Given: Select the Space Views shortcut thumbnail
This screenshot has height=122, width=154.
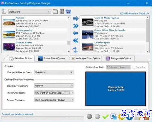Looking at the screenshot, I should [x=9, y=47].
